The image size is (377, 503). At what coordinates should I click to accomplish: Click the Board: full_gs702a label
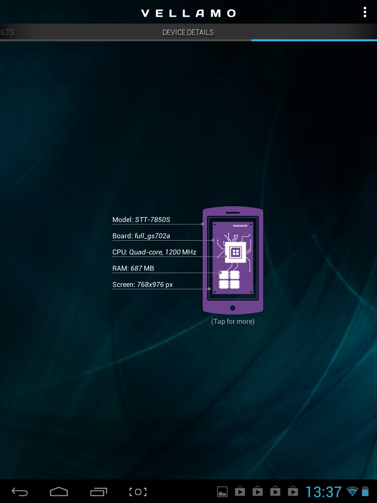[141, 236]
